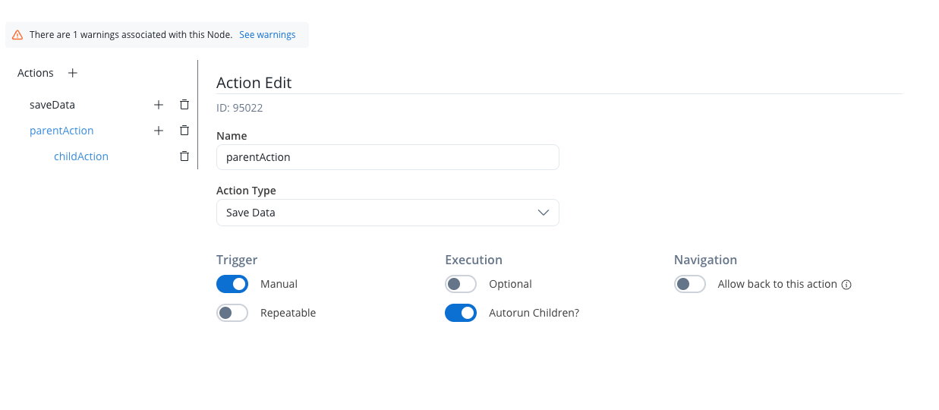Screen dimensions: 939x410
Task: Delete the childAction action
Action: pyautogui.click(x=184, y=156)
